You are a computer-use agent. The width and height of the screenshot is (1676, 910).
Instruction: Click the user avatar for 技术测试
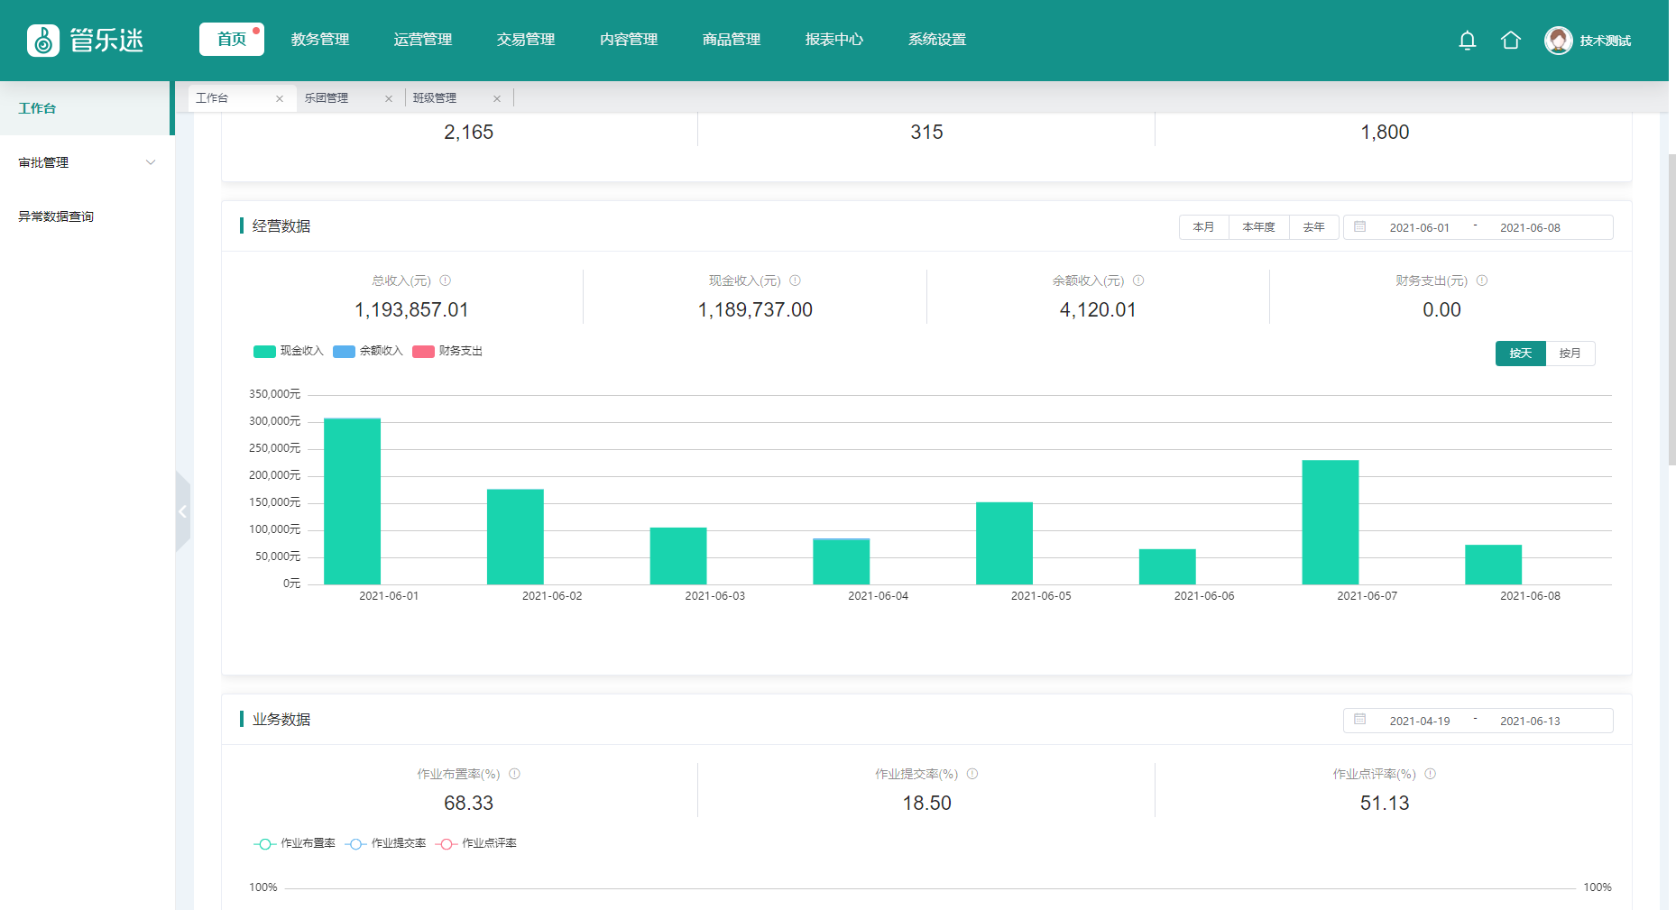(x=1558, y=41)
